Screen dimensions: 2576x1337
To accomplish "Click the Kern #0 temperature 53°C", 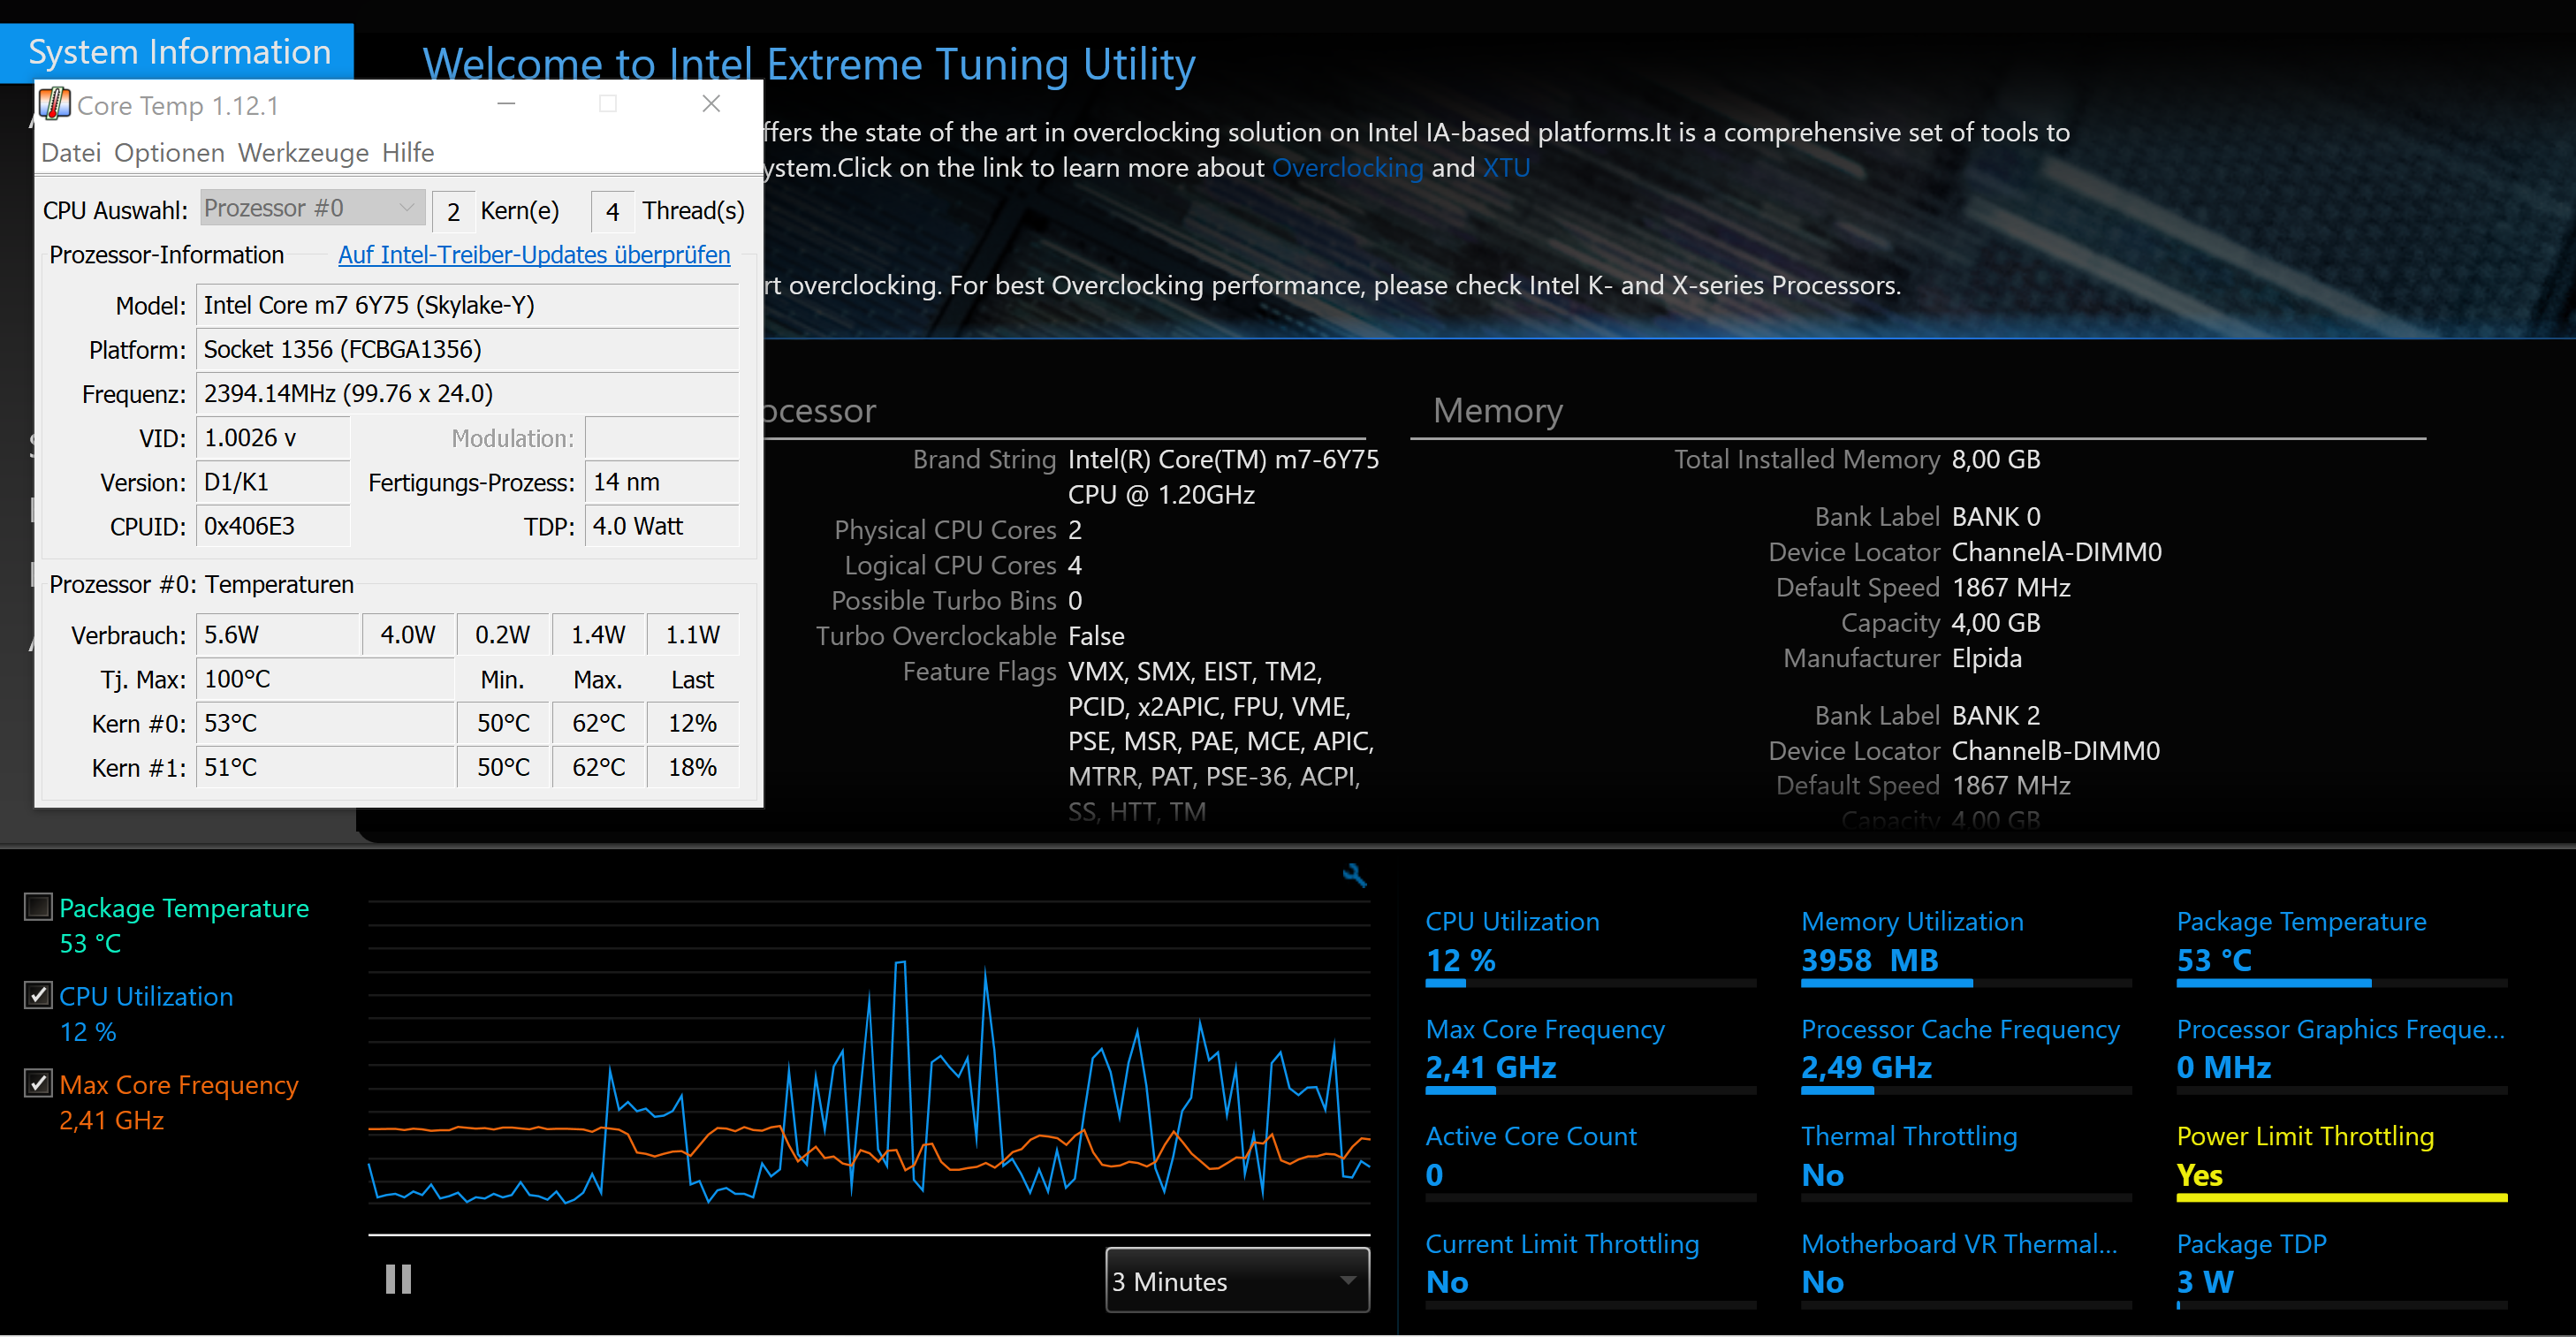I will pyautogui.click(x=325, y=723).
